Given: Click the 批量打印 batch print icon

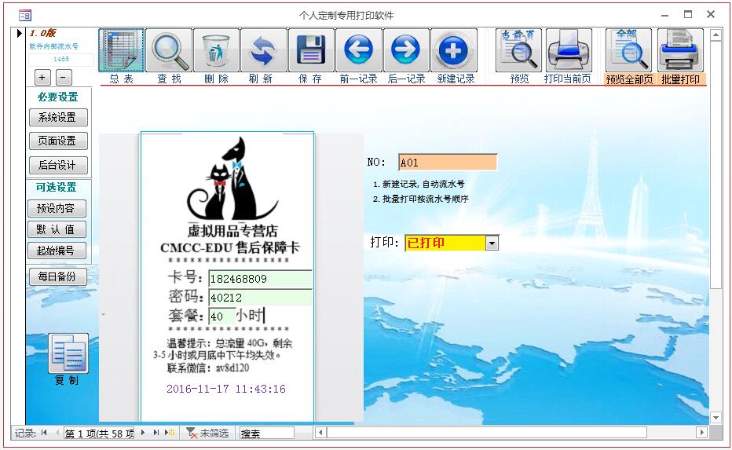Looking at the screenshot, I should coord(680,50).
